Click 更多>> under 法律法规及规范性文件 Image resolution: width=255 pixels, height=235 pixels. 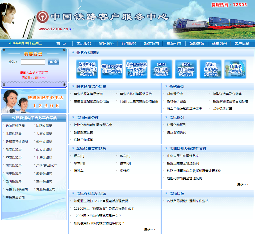coord(243,184)
